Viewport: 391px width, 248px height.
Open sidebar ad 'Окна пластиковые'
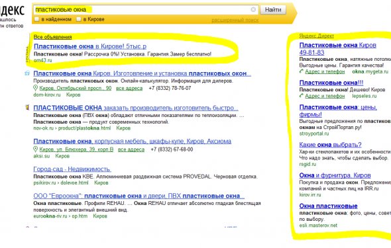(328, 206)
